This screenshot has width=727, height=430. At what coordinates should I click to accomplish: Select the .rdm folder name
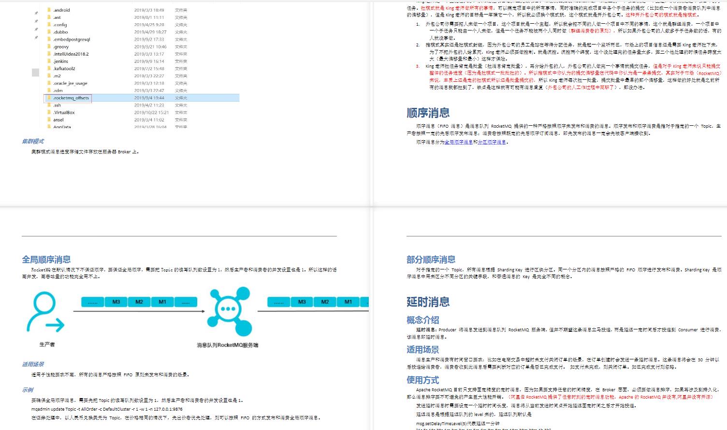(x=58, y=90)
